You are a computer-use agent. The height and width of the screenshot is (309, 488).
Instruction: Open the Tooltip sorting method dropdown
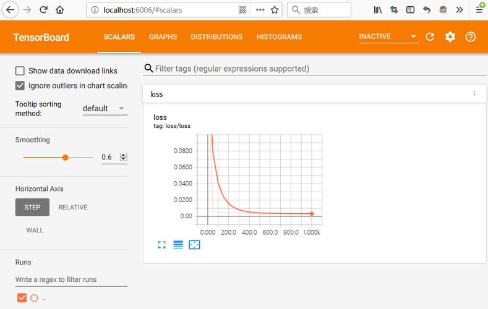104,109
